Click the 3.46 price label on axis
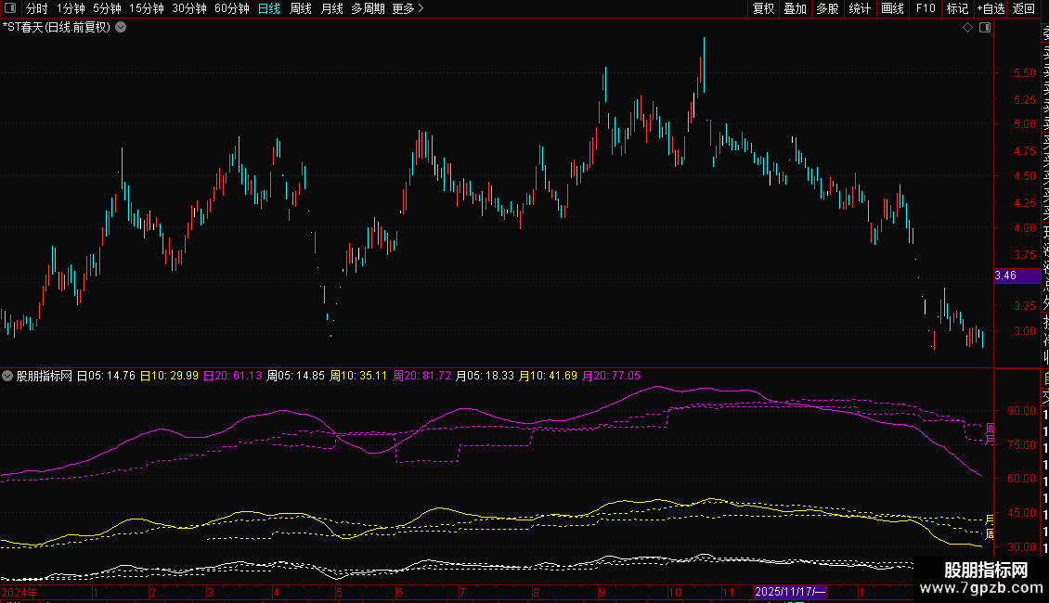1049x603 pixels. [x=1004, y=276]
